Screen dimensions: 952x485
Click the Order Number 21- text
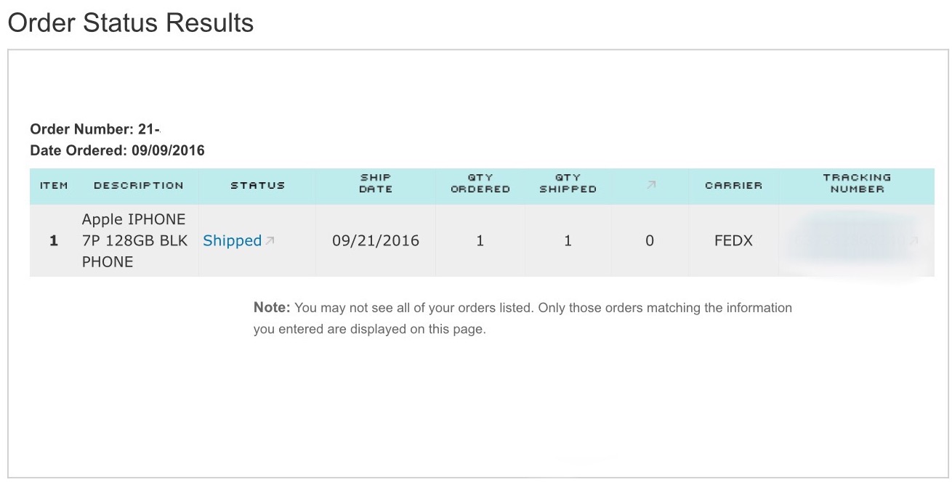(95, 130)
